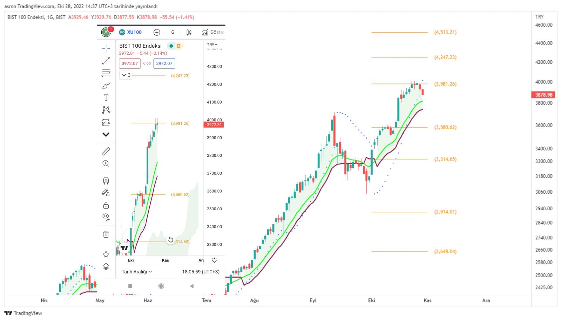Viewport: 561px width, 320px height.
Task: Open the TRY currency dropdown in the phone chart
Action: pyautogui.click(x=212, y=45)
